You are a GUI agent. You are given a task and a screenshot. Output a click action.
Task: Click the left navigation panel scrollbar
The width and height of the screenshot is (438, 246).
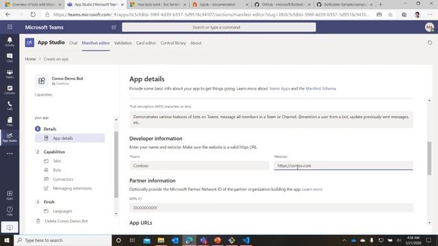116,165
